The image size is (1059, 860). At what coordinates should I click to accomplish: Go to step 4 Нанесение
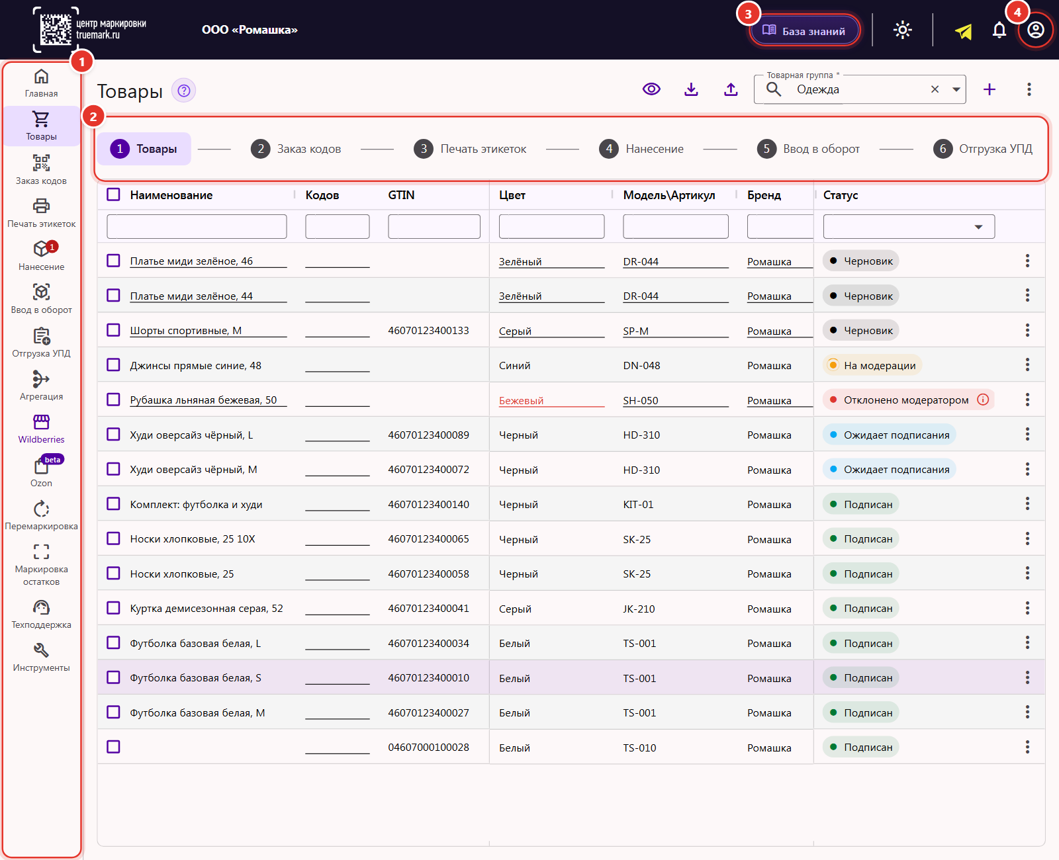[641, 149]
